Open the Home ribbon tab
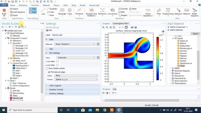Viewport: 201px width, 113px height. coord(13,5)
